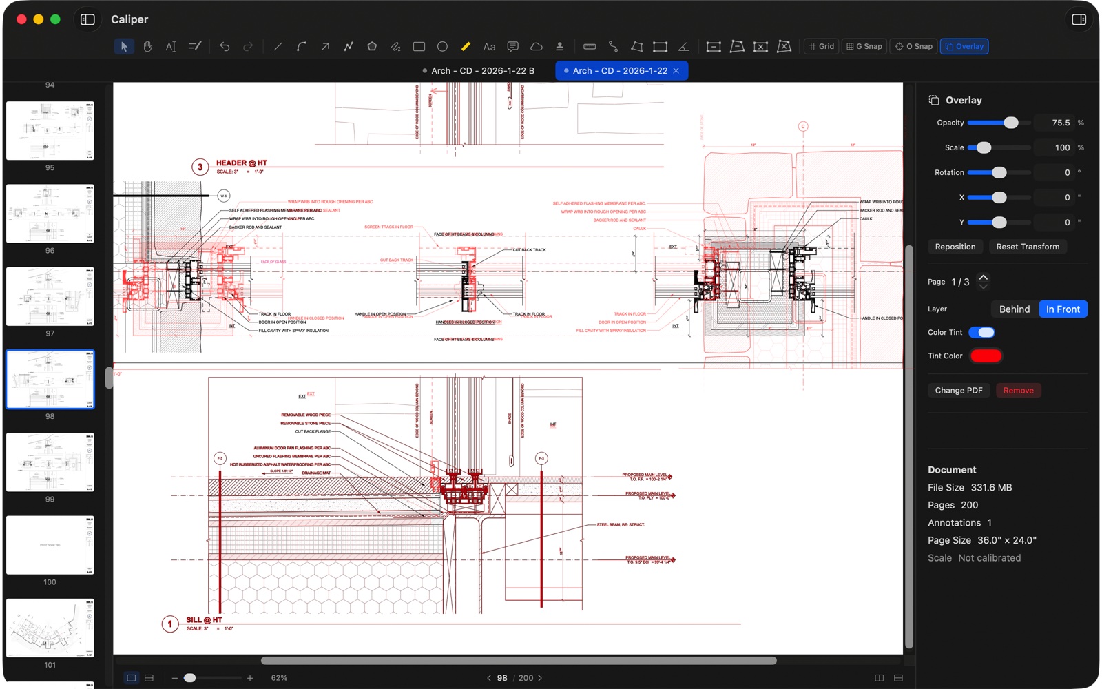Toggle the right inspector panel icon

click(x=1079, y=19)
